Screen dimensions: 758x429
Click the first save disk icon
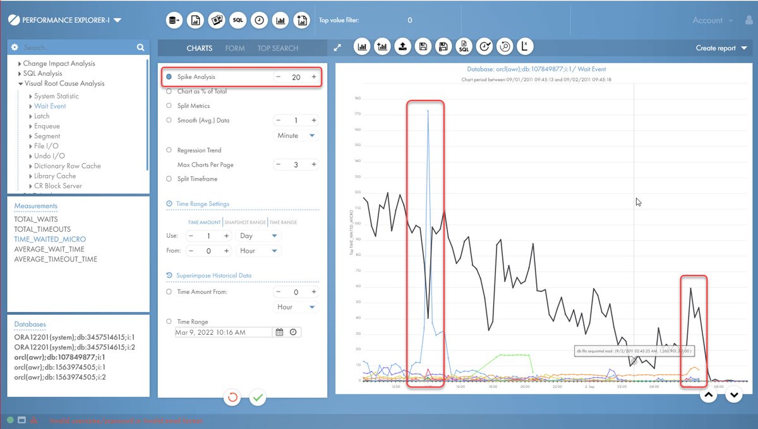[x=423, y=46]
